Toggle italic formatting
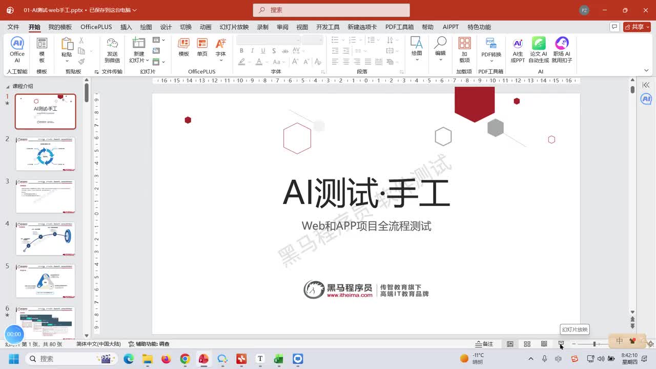The width and height of the screenshot is (656, 369). click(252, 51)
